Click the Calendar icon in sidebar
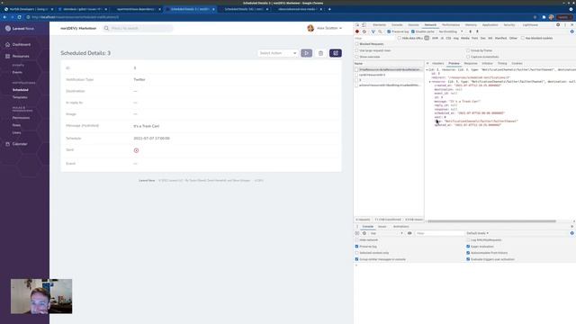Screen dimensions: 576x324 click(x=8, y=144)
